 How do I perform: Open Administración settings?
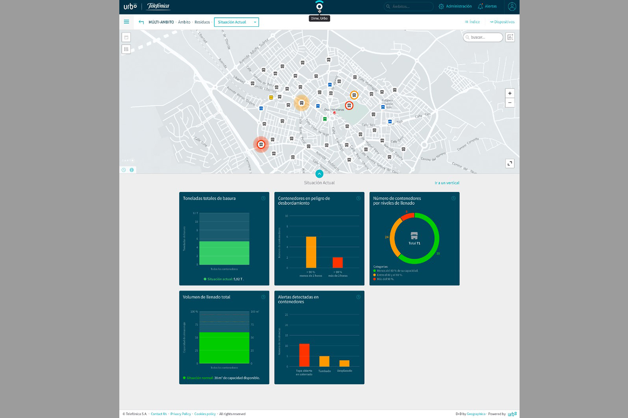click(455, 6)
